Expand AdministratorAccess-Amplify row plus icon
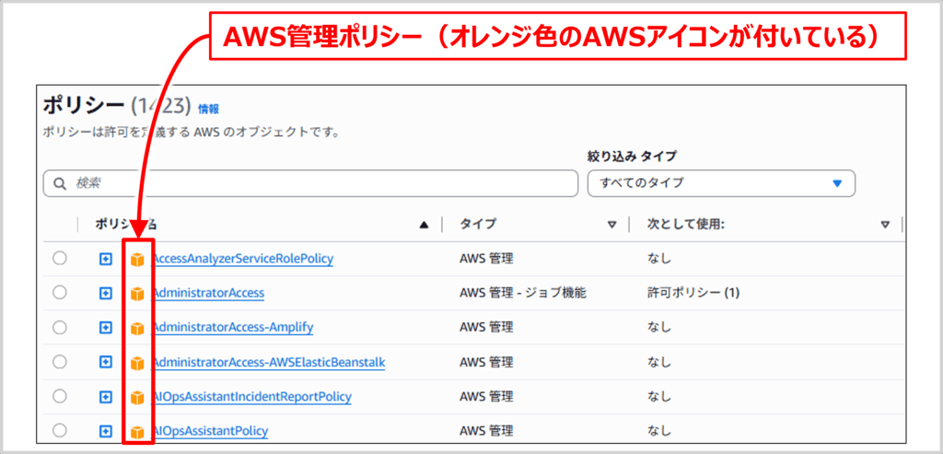 (106, 329)
